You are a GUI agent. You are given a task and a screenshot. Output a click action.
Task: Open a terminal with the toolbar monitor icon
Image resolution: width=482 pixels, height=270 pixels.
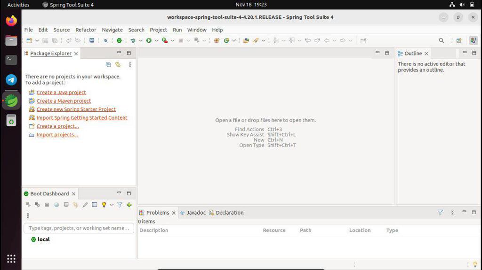pyautogui.click(x=92, y=40)
